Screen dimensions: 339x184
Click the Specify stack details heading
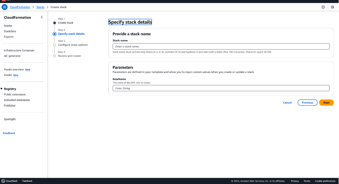click(x=130, y=22)
